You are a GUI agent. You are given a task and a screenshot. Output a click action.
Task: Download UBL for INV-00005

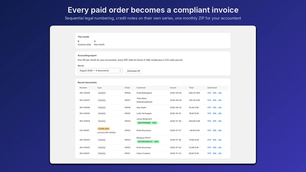pos(220,114)
